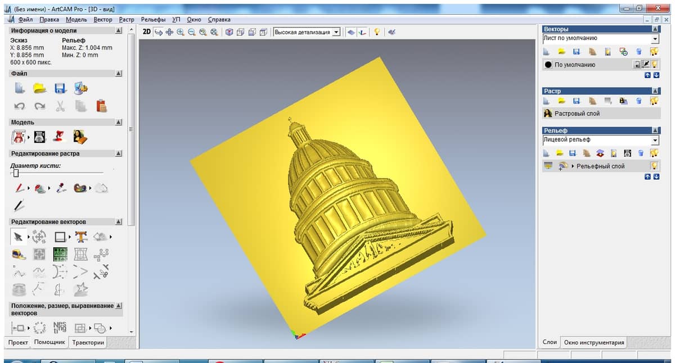Toggle visibility bulb of По умолчанию vector layer
Image resolution: width=675 pixels, height=363 pixels.
pos(654,65)
